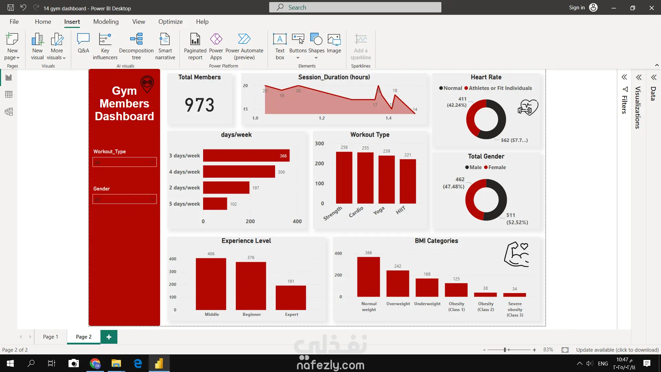The height and width of the screenshot is (372, 661).
Task: Expand the Filters pane
Action: (x=624, y=77)
